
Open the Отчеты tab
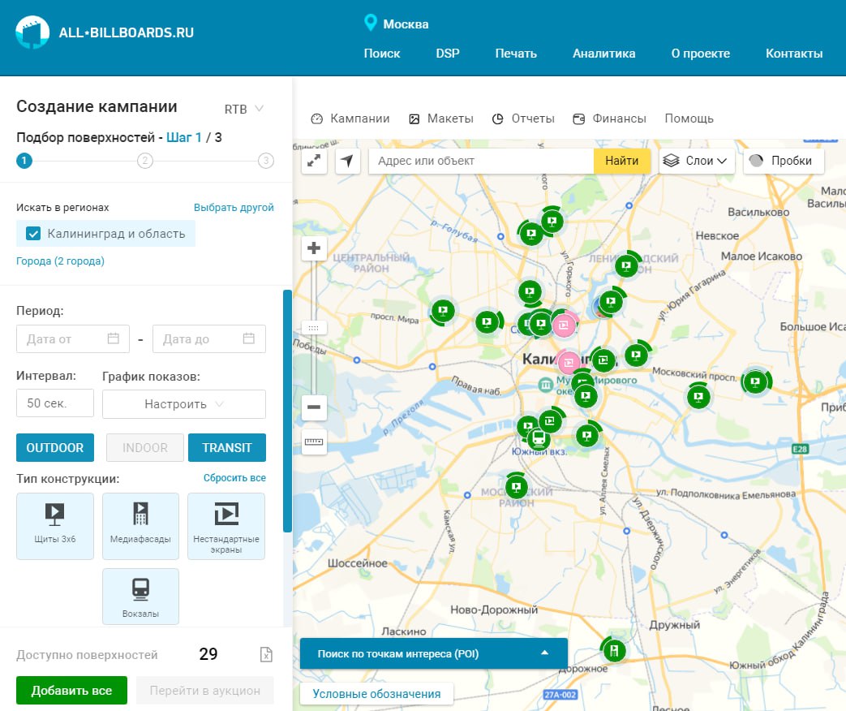523,118
